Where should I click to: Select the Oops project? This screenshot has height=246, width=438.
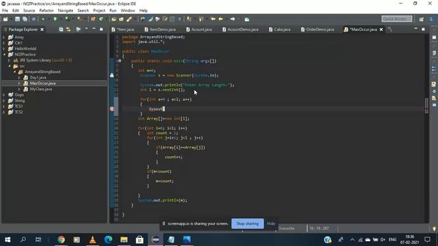click(19, 95)
